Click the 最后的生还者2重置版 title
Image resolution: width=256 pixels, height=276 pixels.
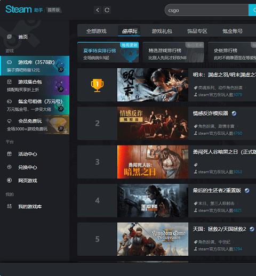pyautogui.click(x=217, y=191)
